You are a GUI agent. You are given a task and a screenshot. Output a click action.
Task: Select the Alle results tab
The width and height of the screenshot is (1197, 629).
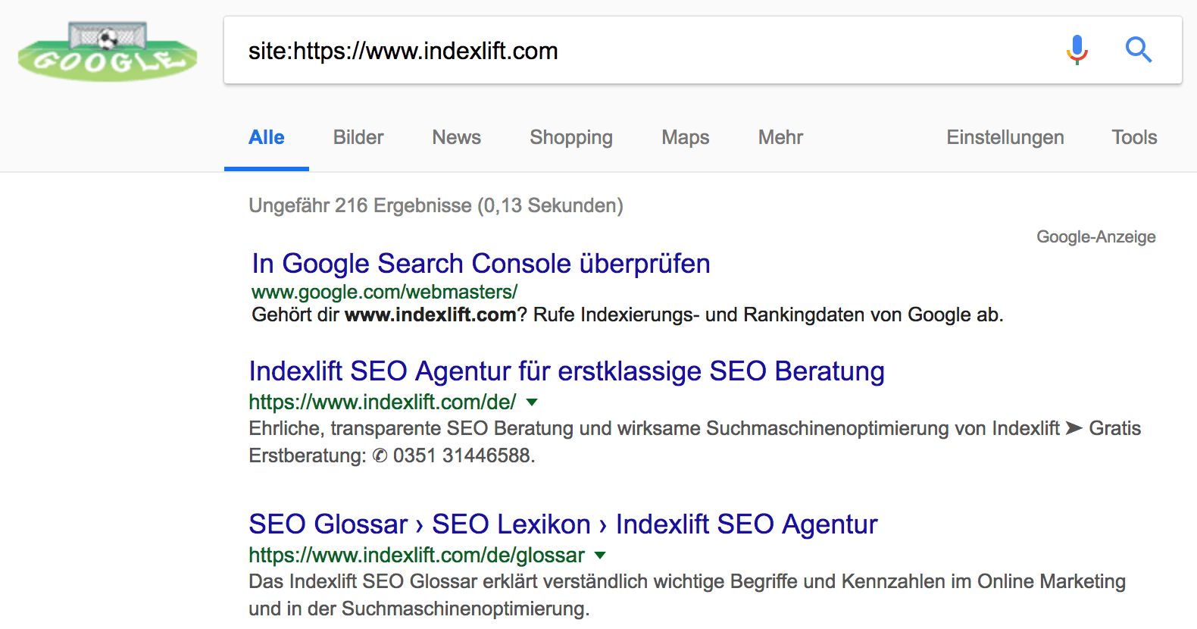pos(267,137)
